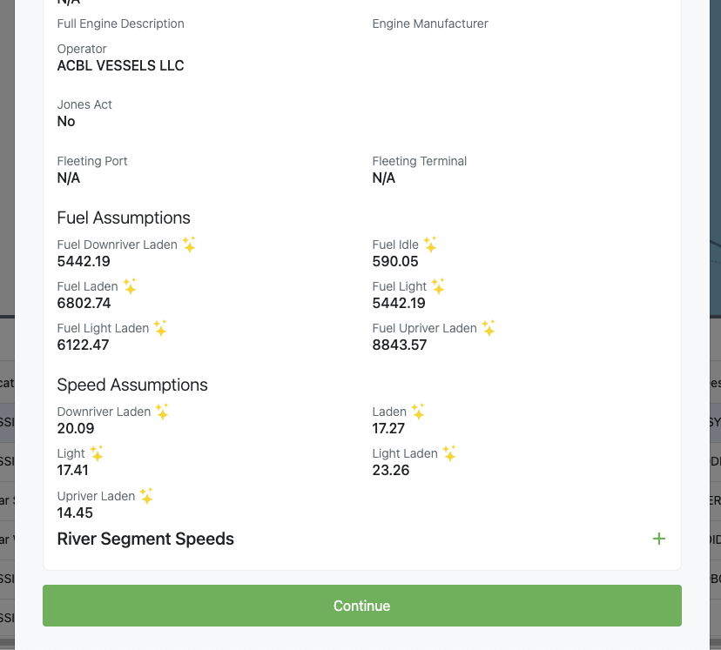Click sparkle icon next to Laden speed

418,412
